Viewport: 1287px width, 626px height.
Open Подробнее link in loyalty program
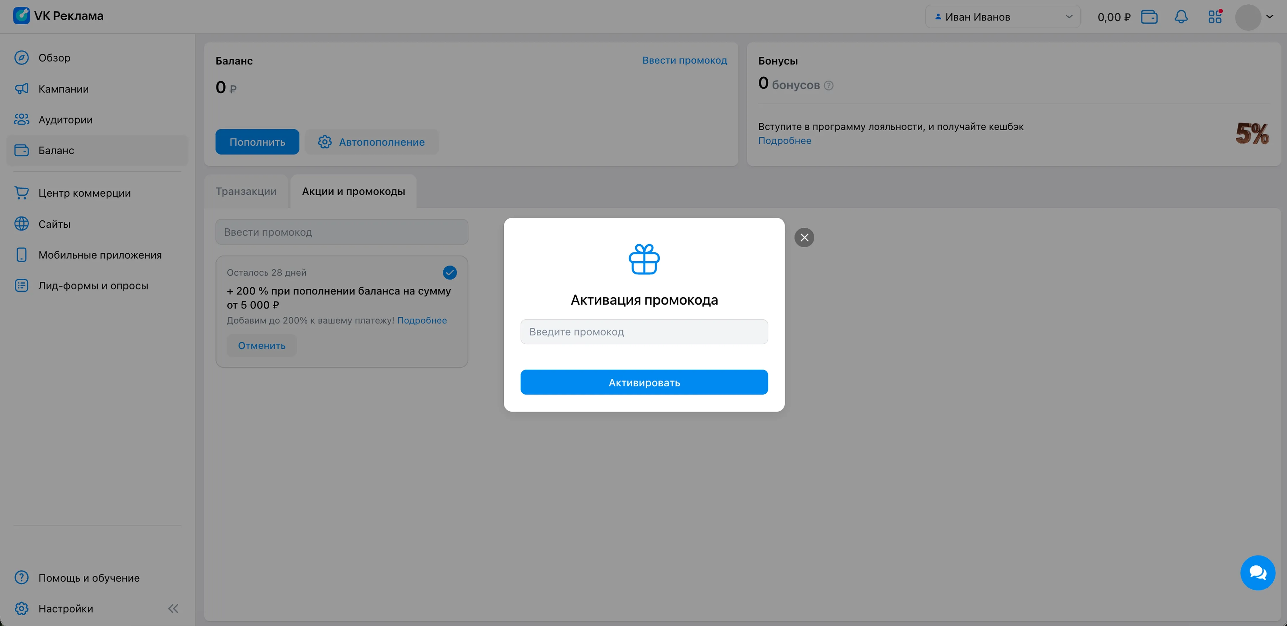784,141
